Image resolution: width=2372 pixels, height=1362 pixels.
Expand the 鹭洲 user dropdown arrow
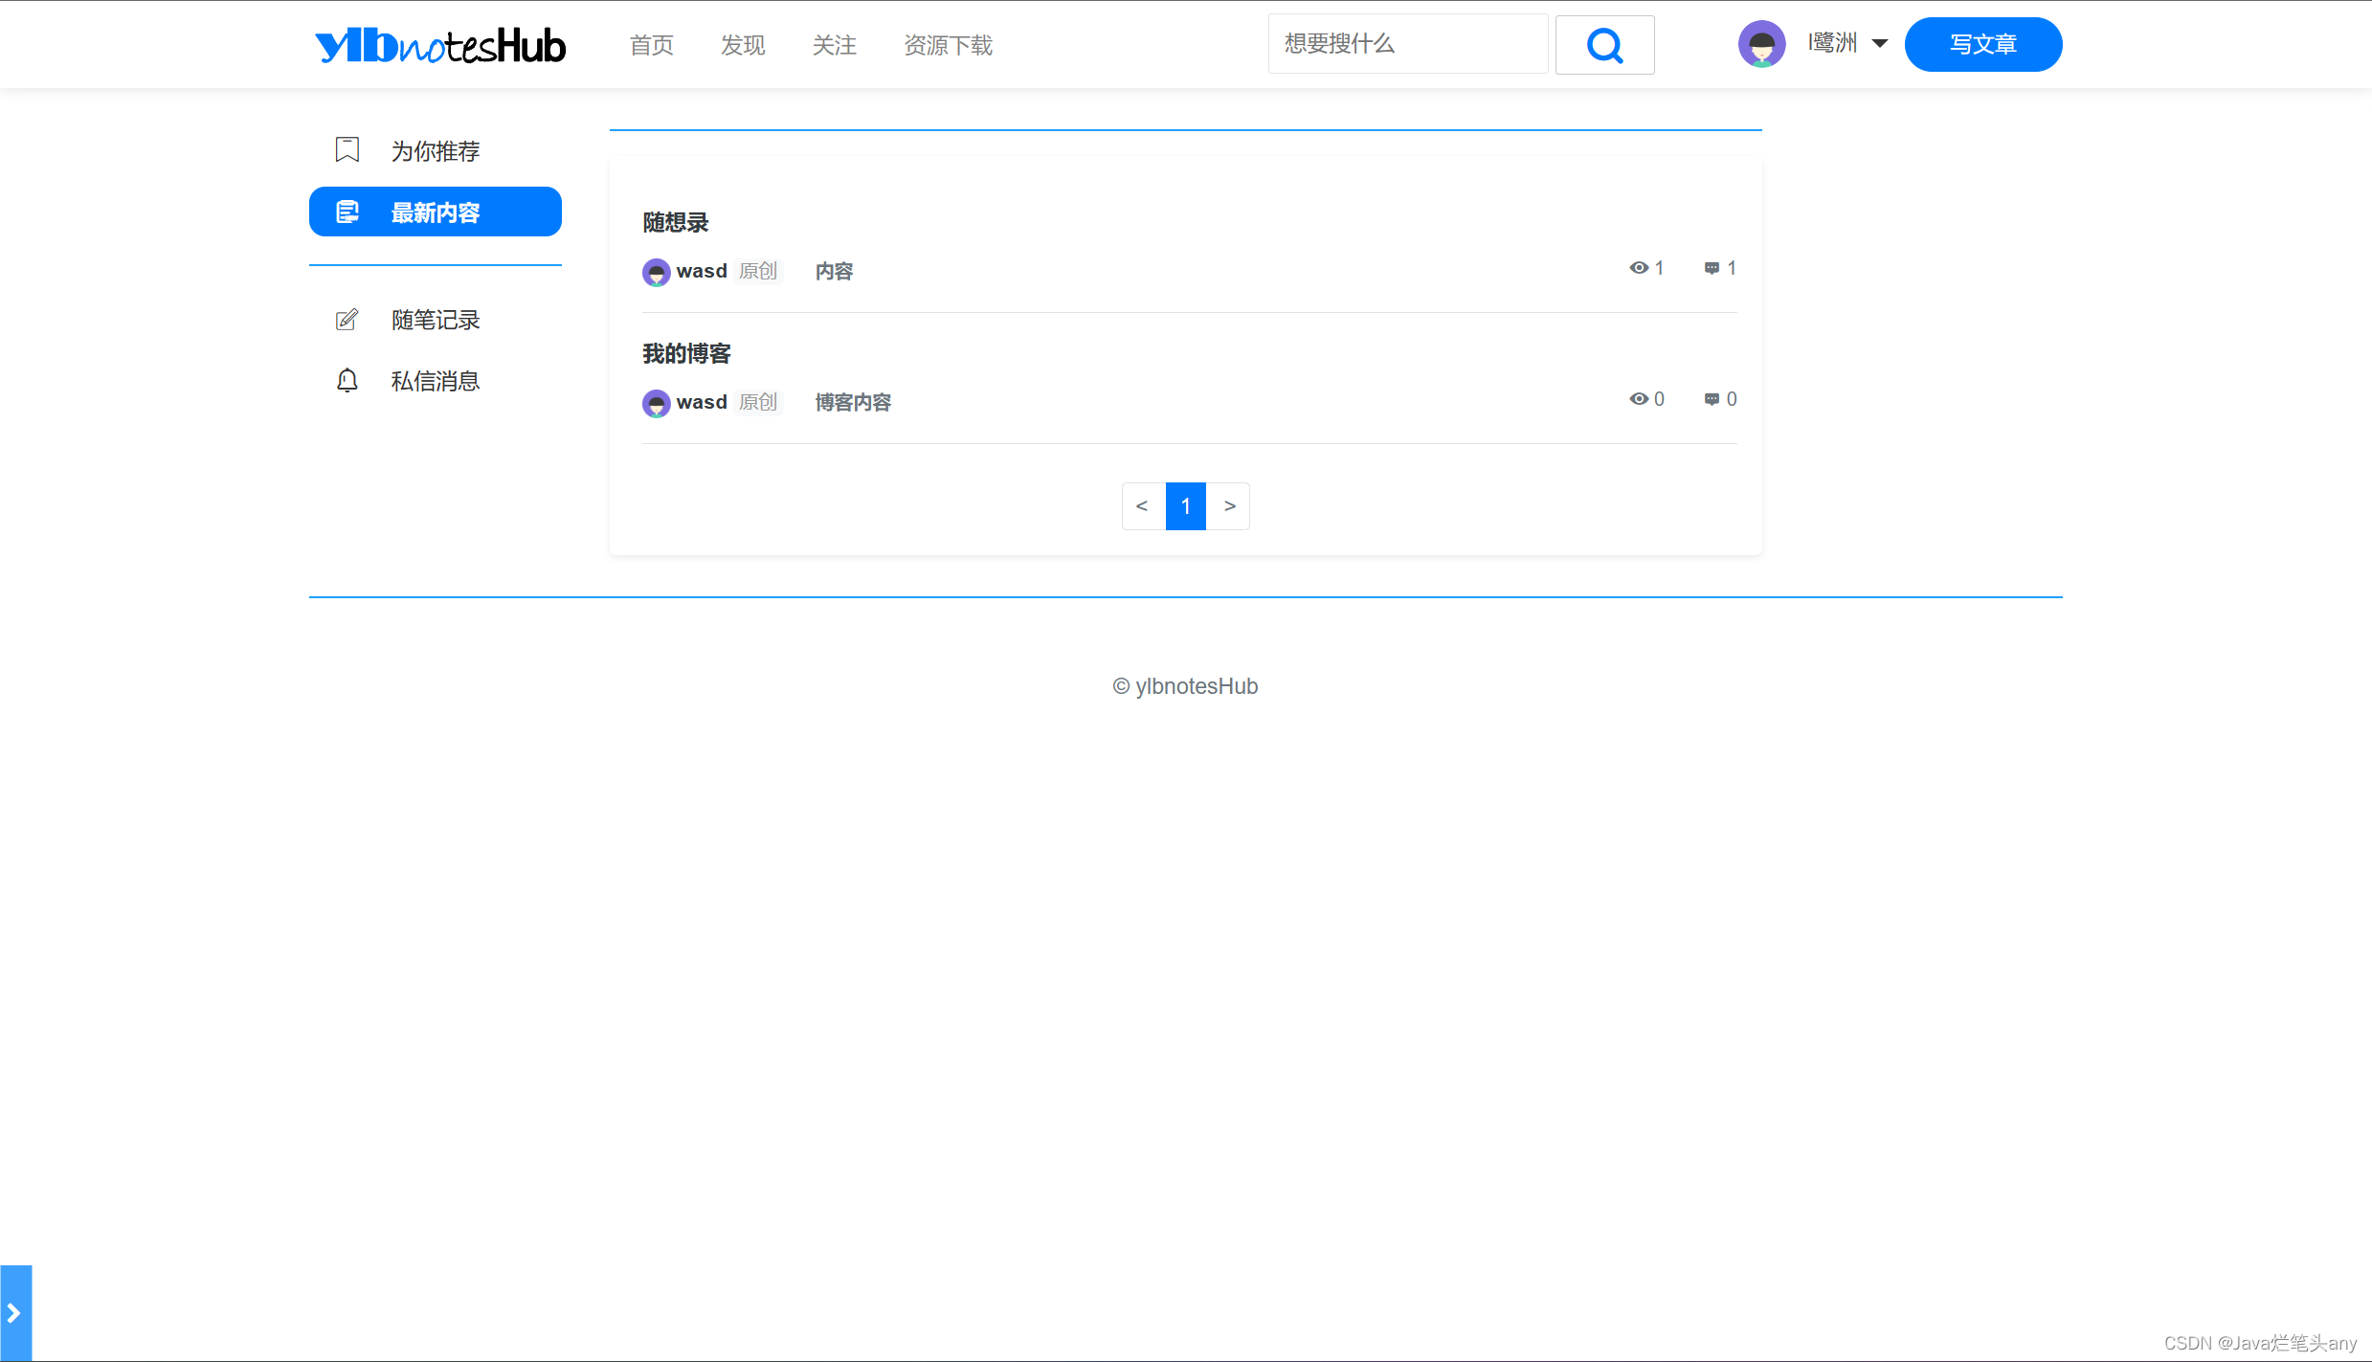click(1879, 43)
